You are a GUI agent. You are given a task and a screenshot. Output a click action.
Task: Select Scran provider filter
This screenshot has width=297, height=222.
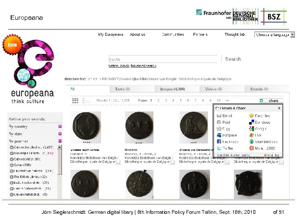point(21,165)
